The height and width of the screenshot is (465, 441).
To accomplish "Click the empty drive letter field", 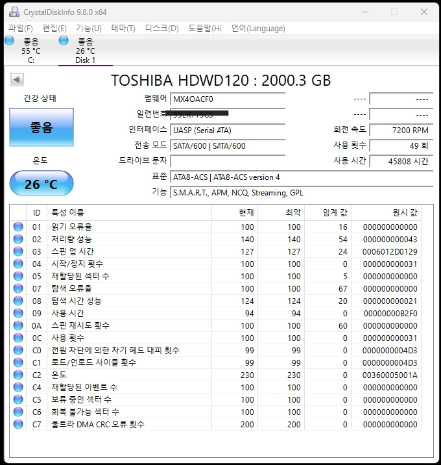I will tap(228, 161).
